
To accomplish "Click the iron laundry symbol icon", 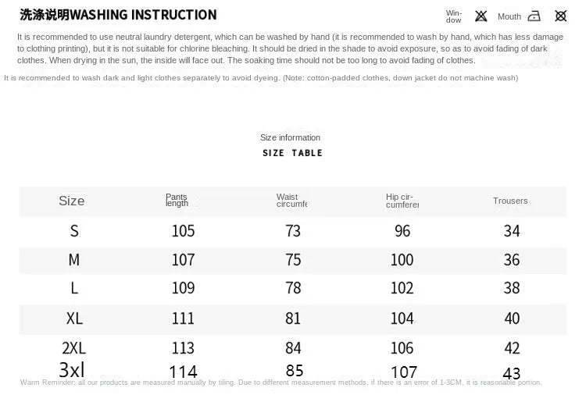I will click(534, 16).
